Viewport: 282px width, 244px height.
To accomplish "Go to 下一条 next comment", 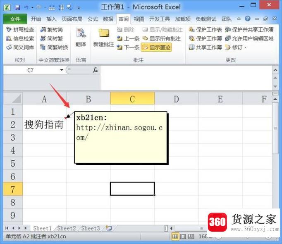I will click(128, 47).
